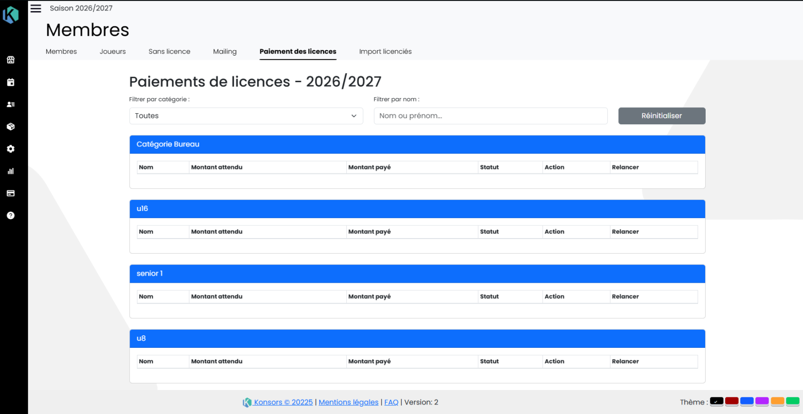This screenshot has height=414, width=803.
Task: Select the purple theme swatch
Action: point(762,401)
